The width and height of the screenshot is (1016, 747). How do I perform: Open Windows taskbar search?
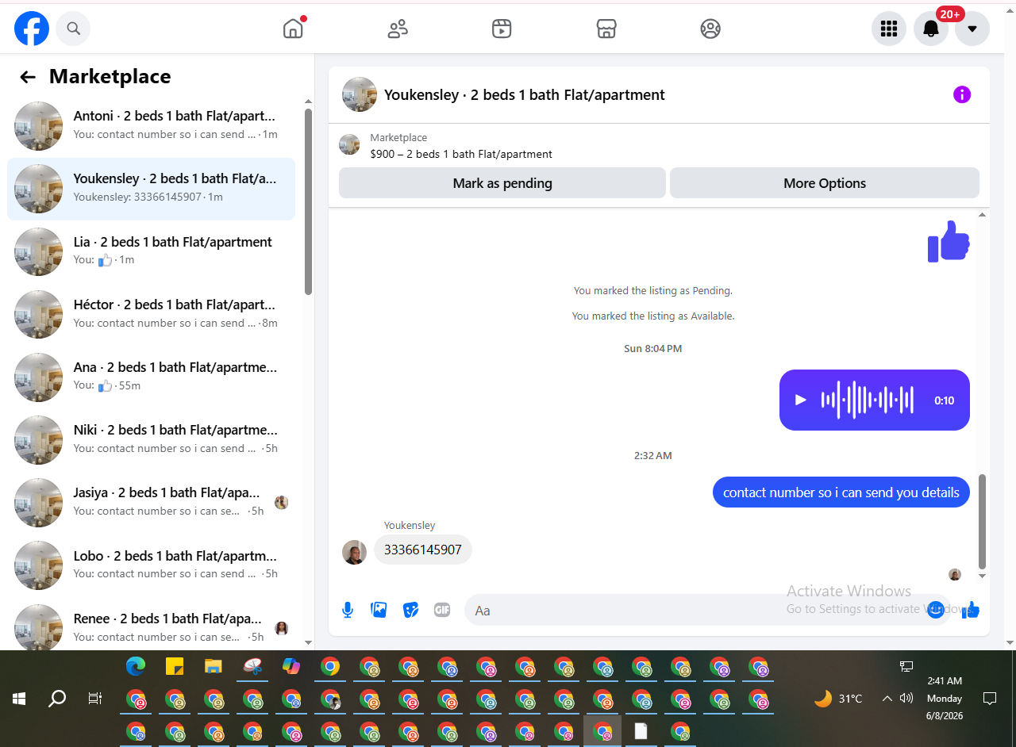[x=57, y=699]
